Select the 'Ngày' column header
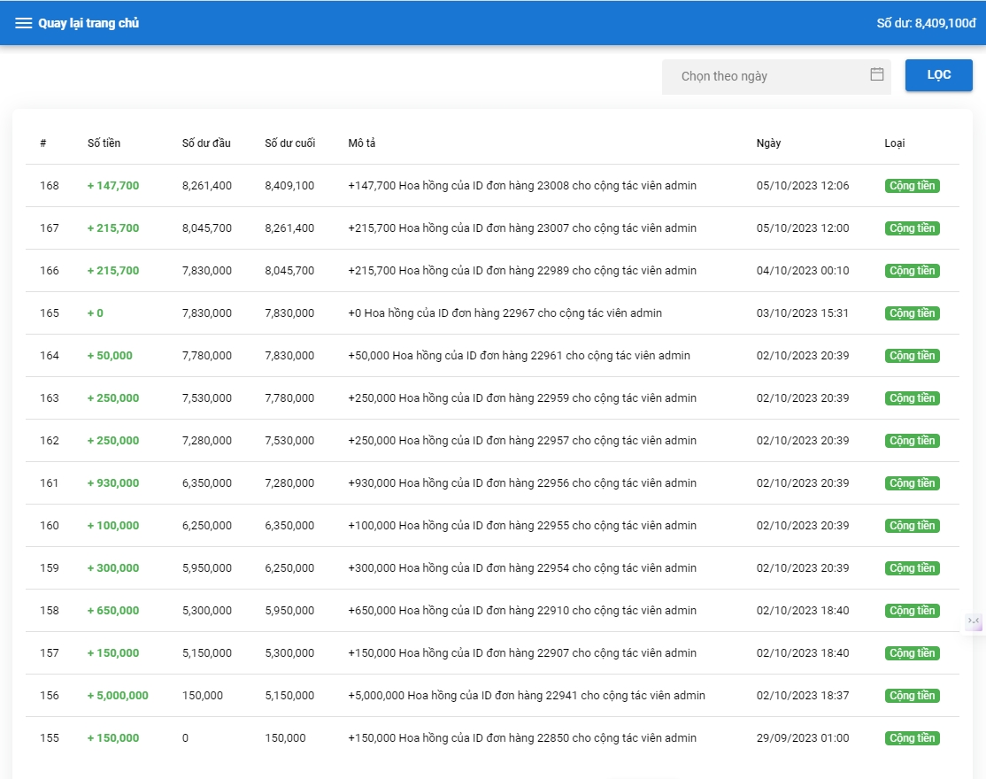 point(768,143)
